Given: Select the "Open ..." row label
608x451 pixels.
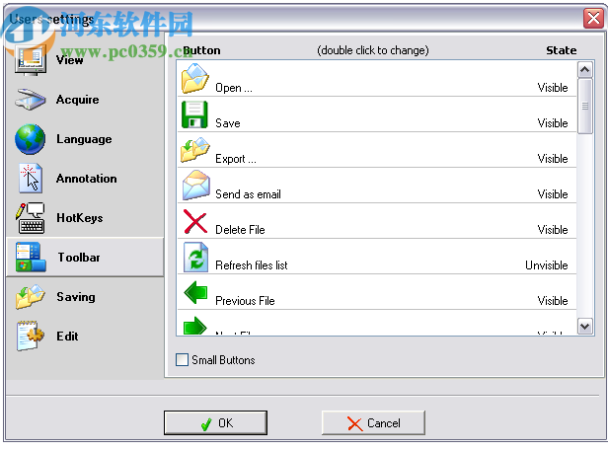Looking at the screenshot, I should pos(234,88).
